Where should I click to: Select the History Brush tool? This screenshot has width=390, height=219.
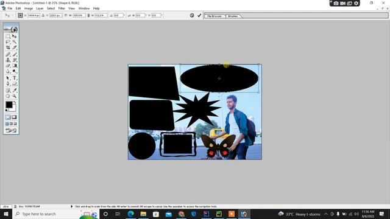[15, 60]
